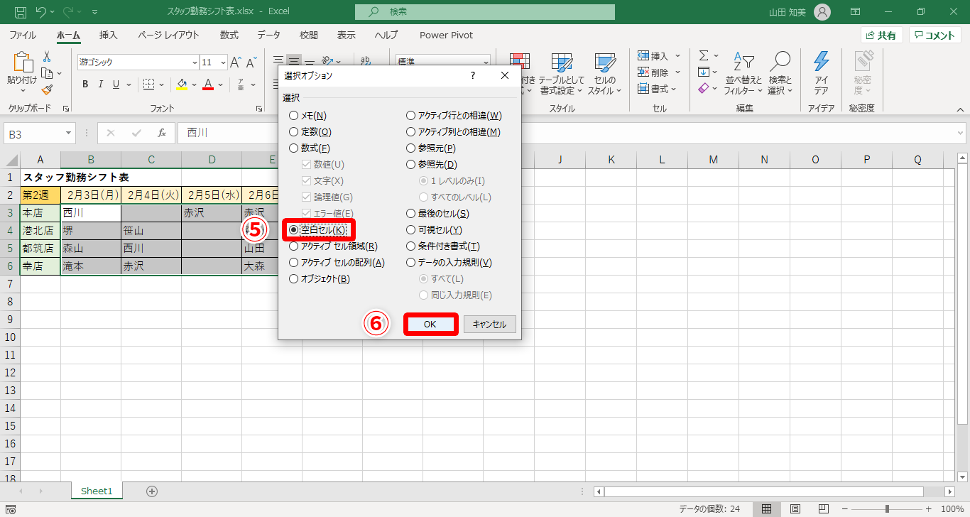Collapse the ribbon with the chevron

(x=961, y=109)
